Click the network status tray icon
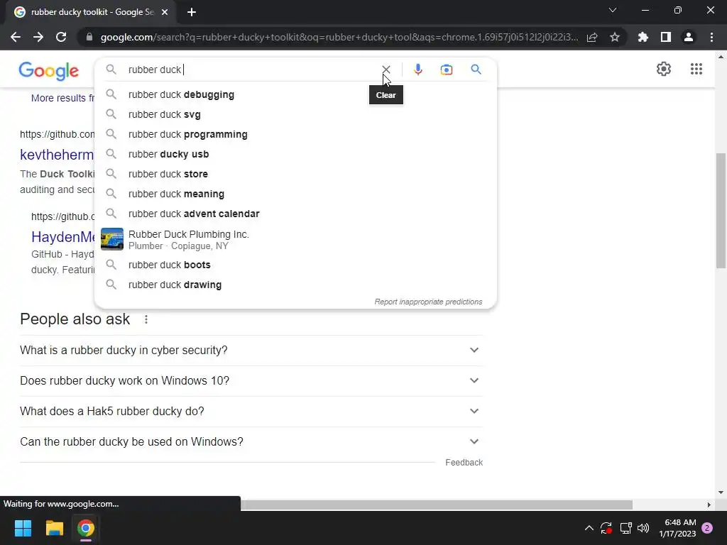Screen dimensions: 727x545 point(626,528)
